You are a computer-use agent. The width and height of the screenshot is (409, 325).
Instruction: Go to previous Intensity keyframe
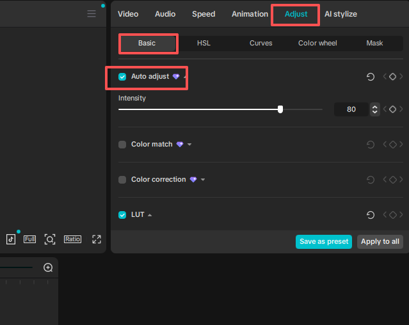[x=385, y=109]
